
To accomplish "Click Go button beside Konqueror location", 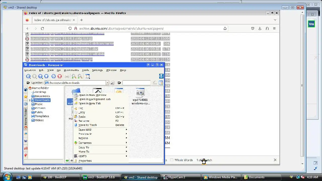I will [x=112, y=83].
